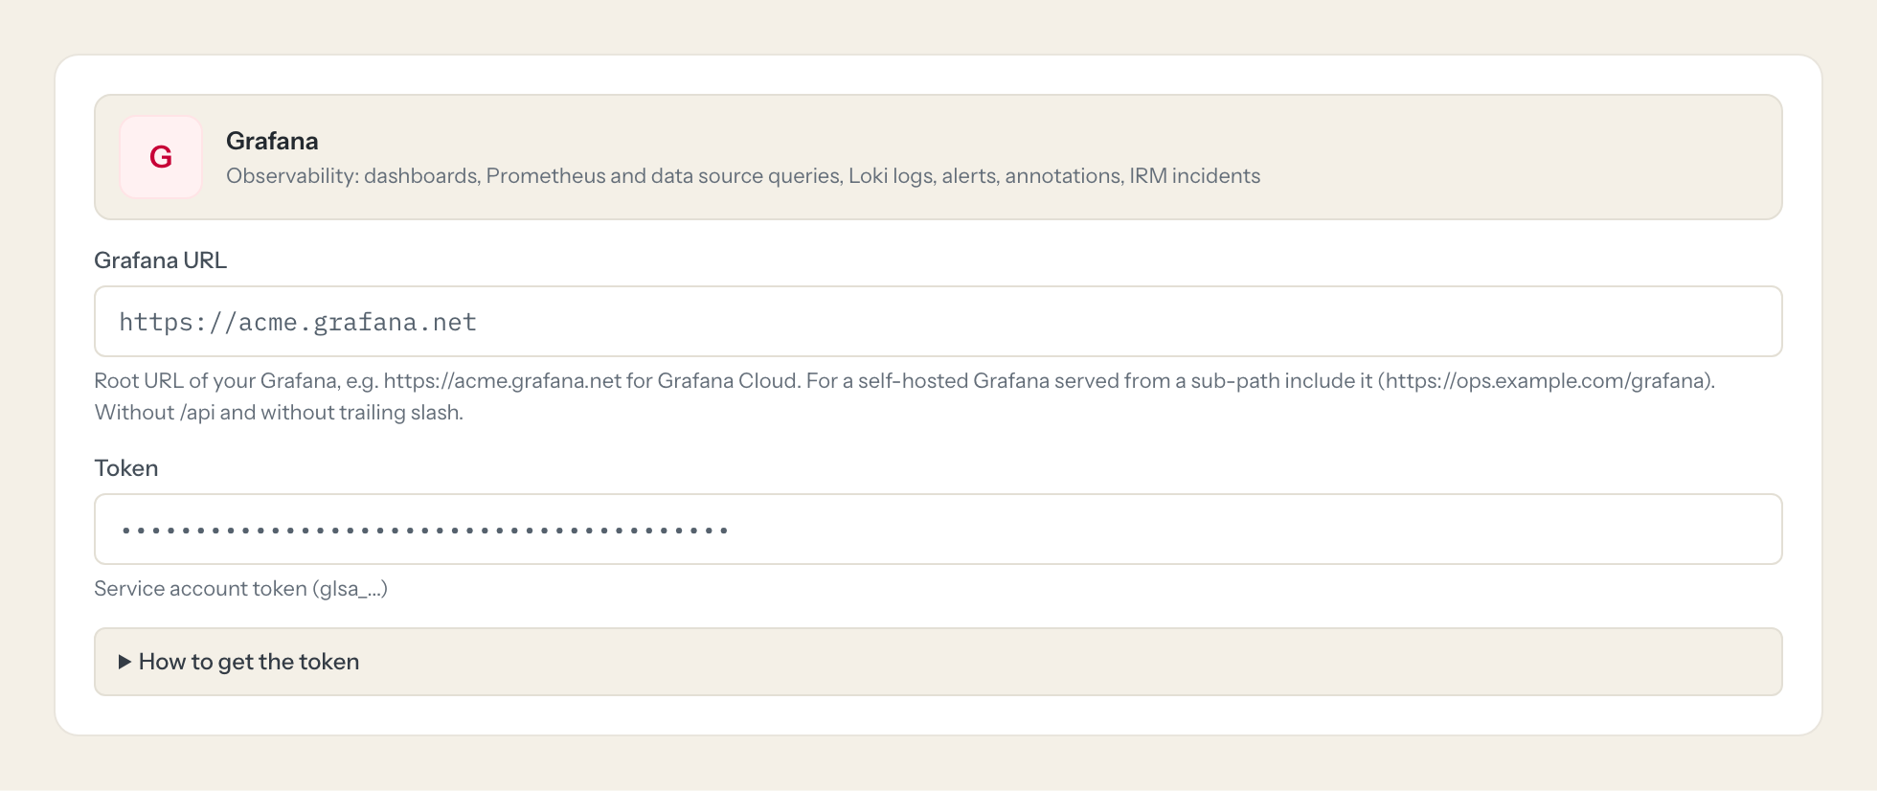Focus the Grafana URL input field

click(938, 322)
